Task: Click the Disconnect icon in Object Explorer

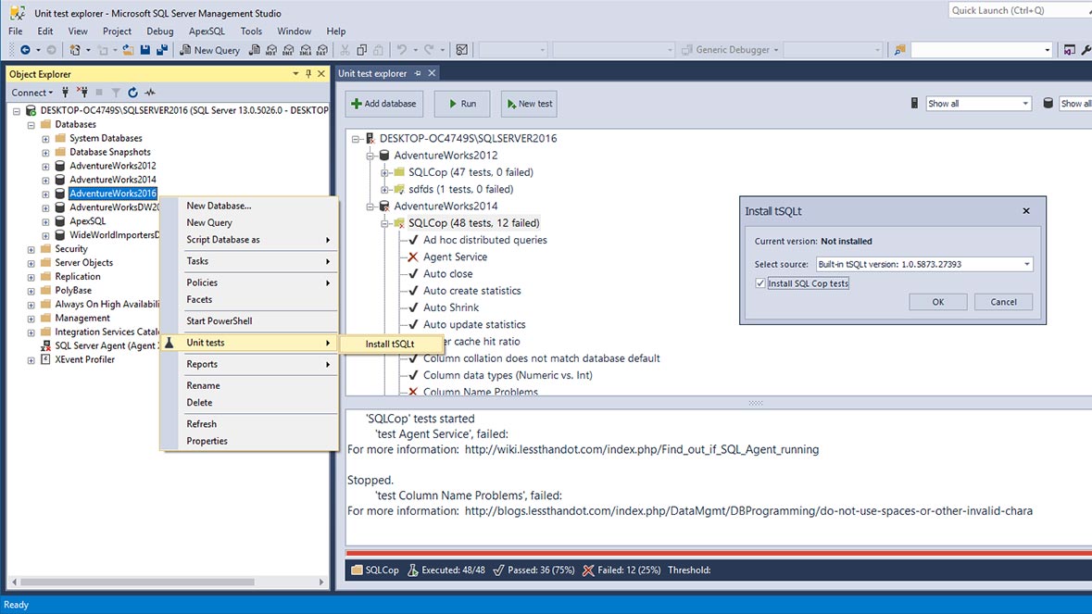Action: pyautogui.click(x=82, y=93)
